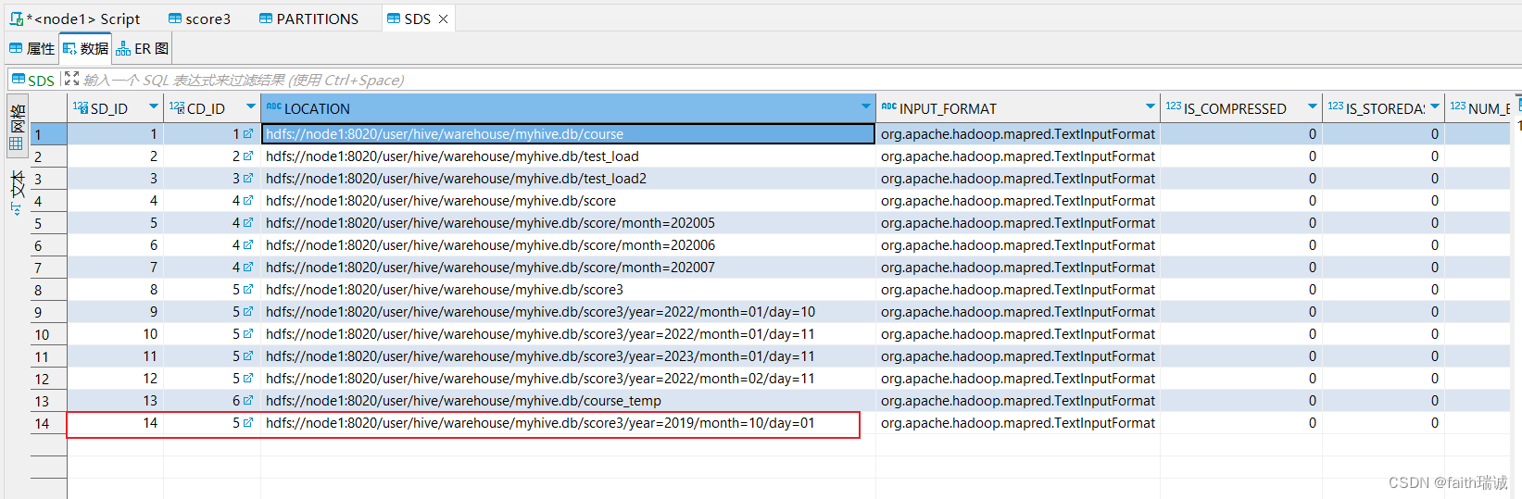Click the SDS table label in filter bar
Viewport: 1522px width, 499px height.
[33, 81]
